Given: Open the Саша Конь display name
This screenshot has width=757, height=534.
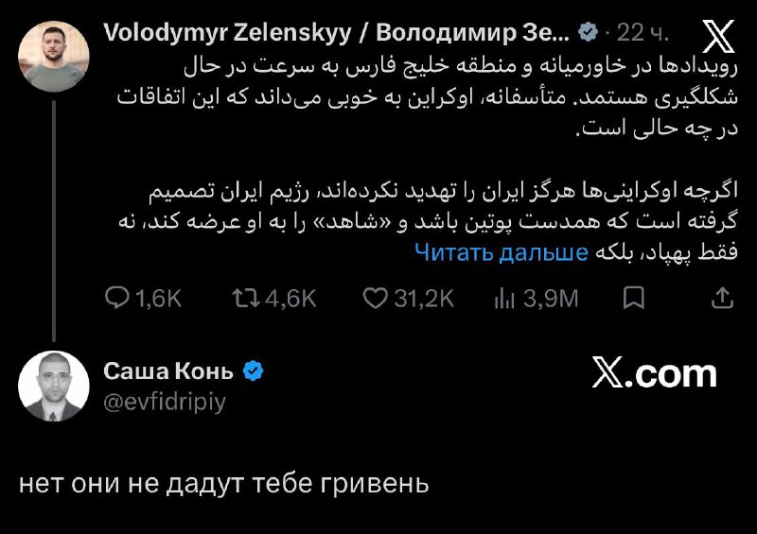Looking at the screenshot, I should [168, 370].
